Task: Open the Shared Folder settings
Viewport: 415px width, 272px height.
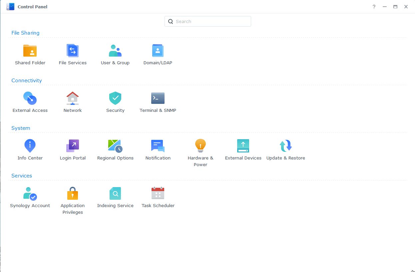Action: point(30,51)
